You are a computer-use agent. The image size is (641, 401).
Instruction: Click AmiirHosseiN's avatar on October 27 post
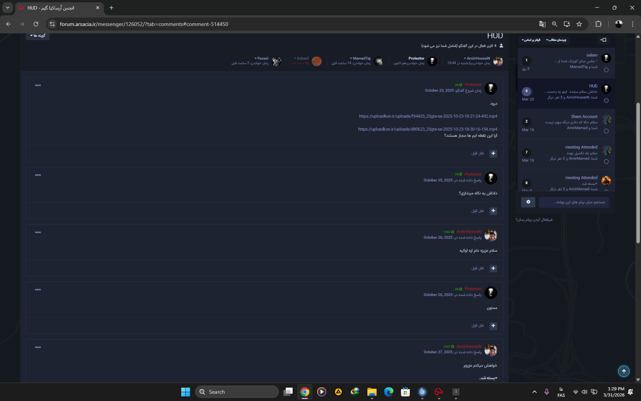click(491, 350)
